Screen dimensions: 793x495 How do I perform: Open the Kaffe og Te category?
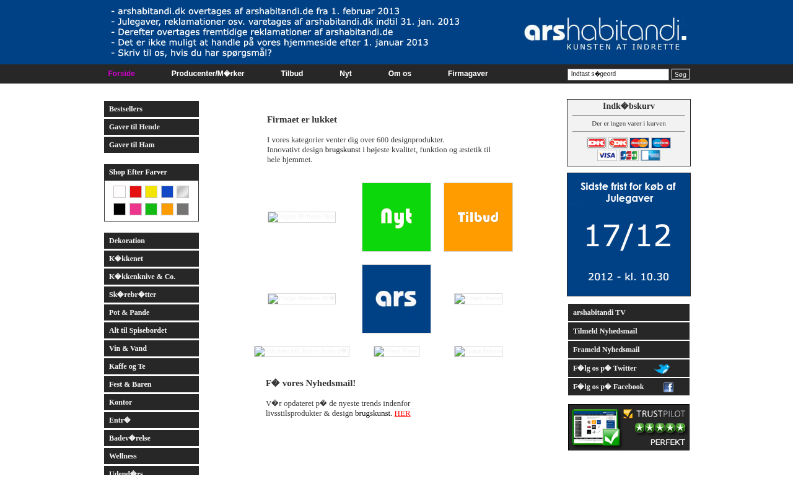[151, 366]
